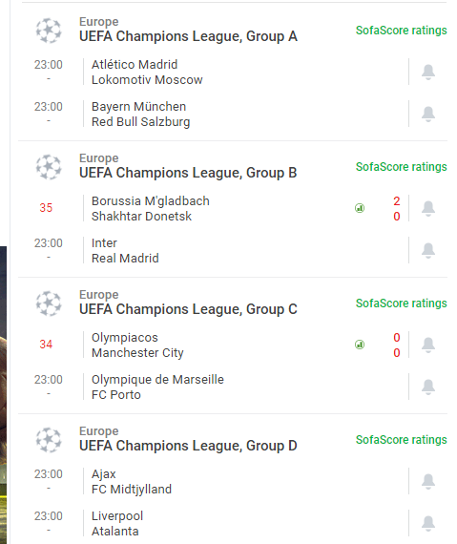Open live statistics icon for Olympiacos match
The image size is (457, 544).
pos(360,345)
